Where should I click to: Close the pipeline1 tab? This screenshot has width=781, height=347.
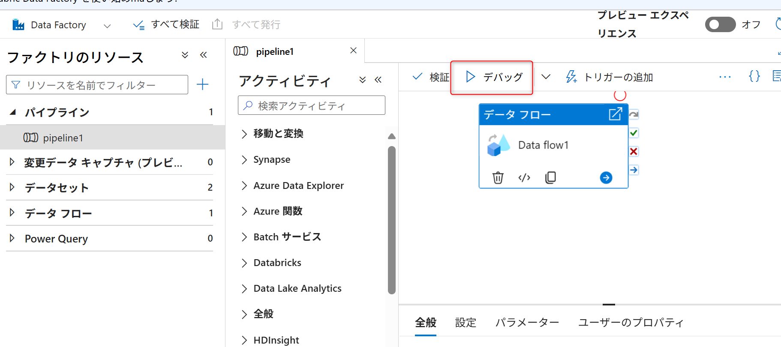click(x=353, y=51)
